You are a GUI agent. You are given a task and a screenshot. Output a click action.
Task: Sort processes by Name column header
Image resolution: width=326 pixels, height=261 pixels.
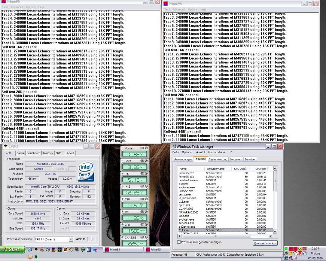191,169
